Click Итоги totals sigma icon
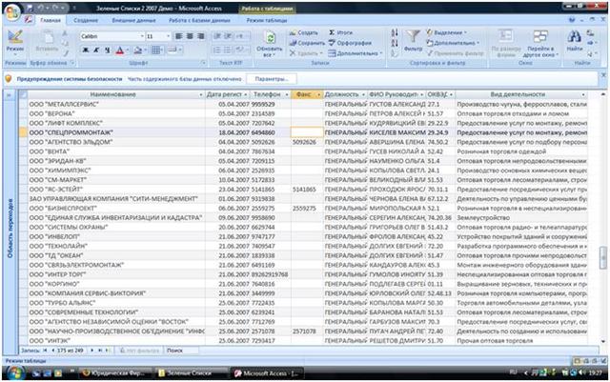The width and height of the screenshot is (610, 382). click(x=332, y=32)
